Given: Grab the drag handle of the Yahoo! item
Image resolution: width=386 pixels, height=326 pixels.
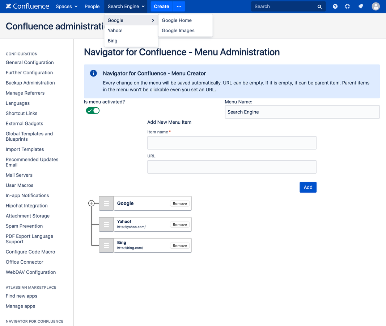Looking at the screenshot, I should [x=106, y=224].
